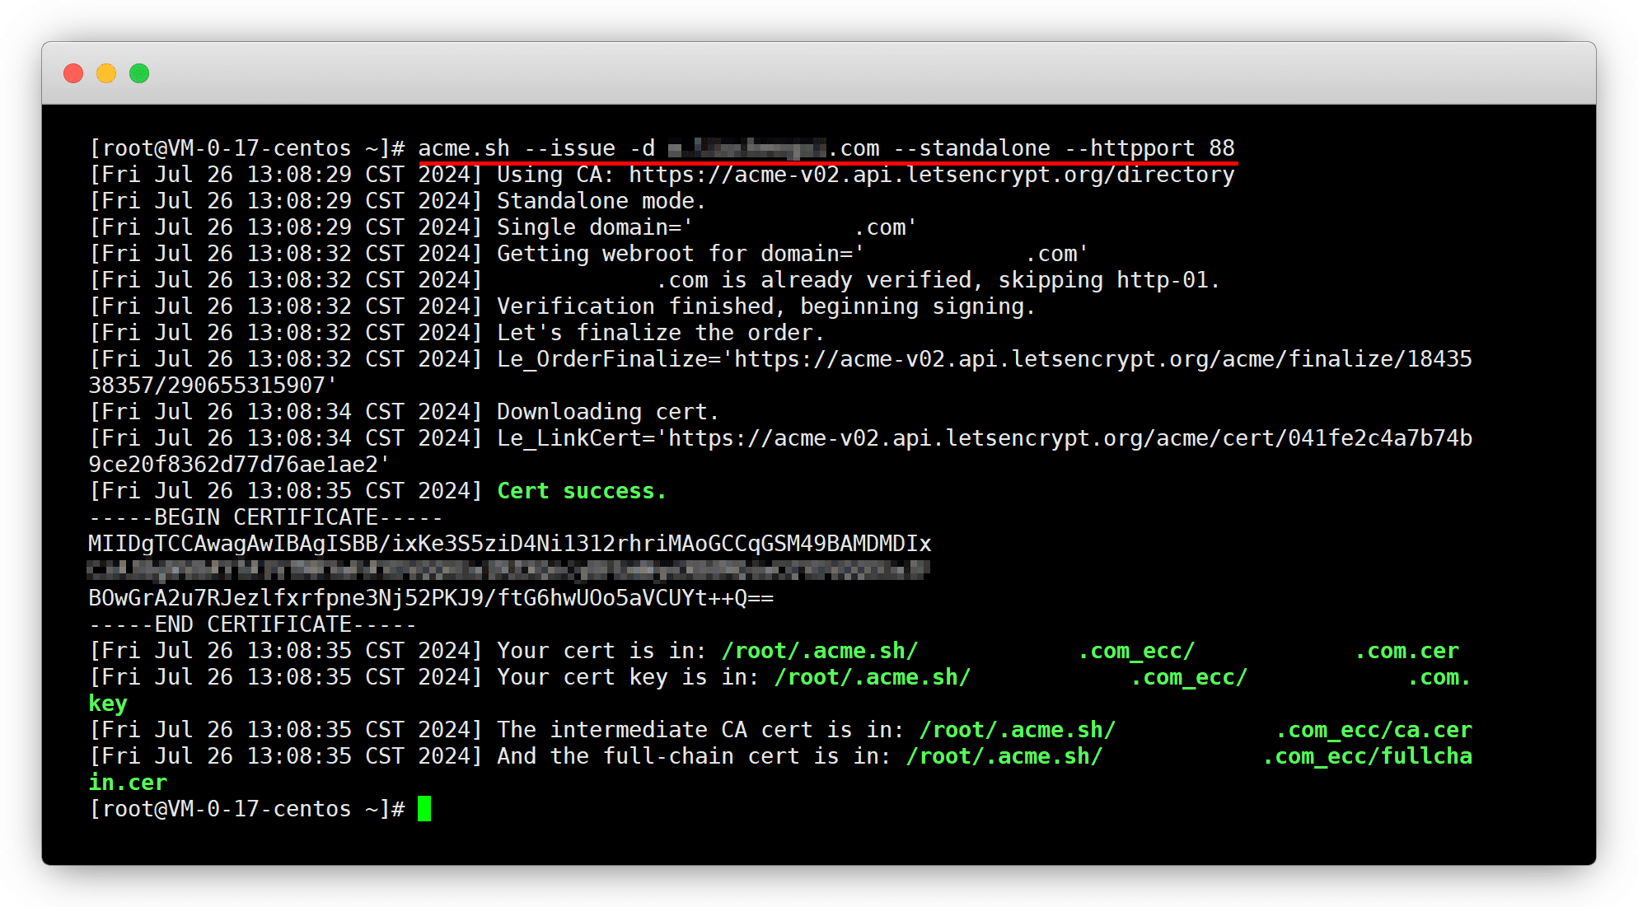Click the END CERTIFICATE line
This screenshot has width=1638, height=907.
[252, 624]
